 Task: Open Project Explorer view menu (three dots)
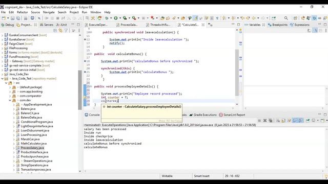point(79,31)
